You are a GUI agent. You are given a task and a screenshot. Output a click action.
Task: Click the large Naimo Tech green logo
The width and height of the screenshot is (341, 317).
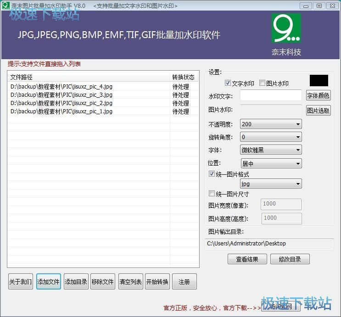[286, 28]
